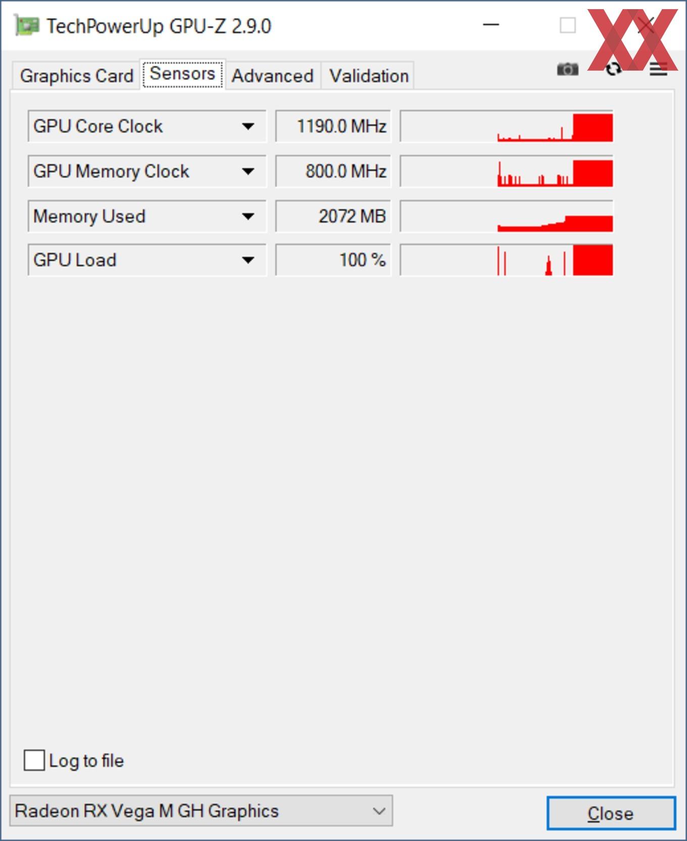Switch to the Graphics Card tab

coord(76,76)
